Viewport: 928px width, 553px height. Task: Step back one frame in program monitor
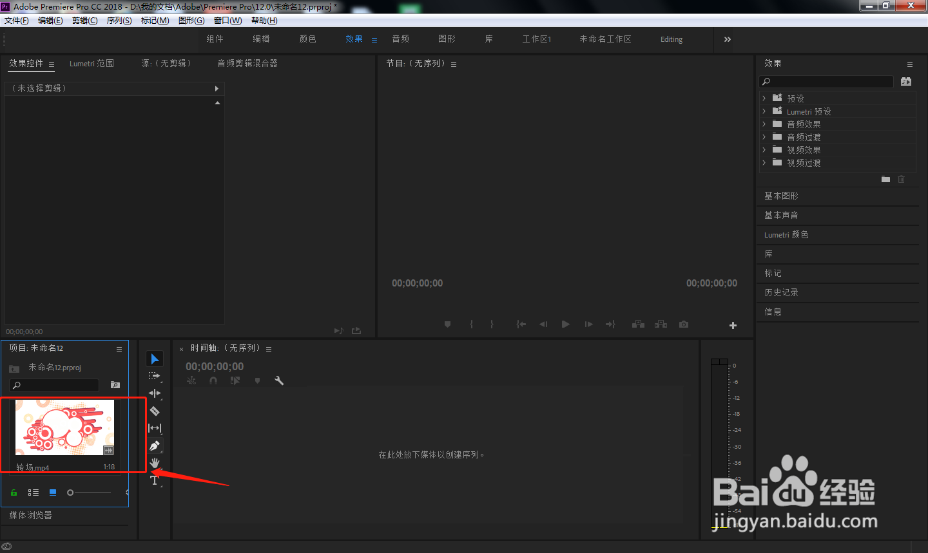click(543, 324)
